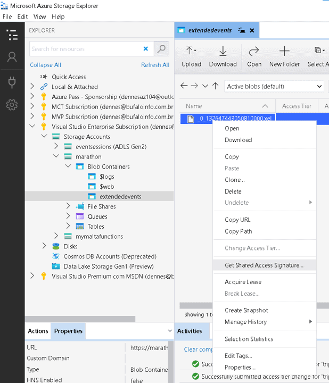Open the Settings gear icon in the sidebar
Viewport: 329px width, 383px height.
(x=12, y=105)
